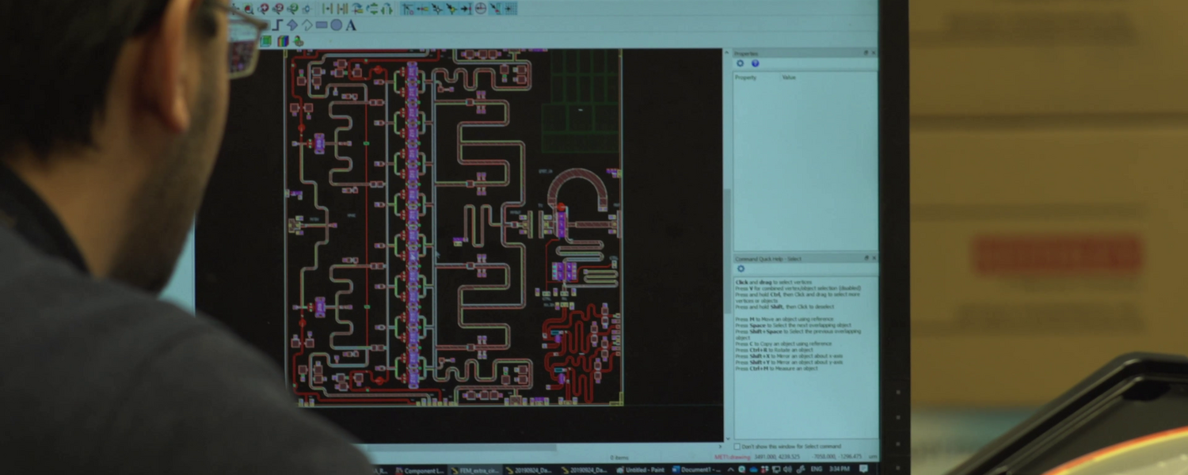Select the Path drawing tool

click(278, 25)
